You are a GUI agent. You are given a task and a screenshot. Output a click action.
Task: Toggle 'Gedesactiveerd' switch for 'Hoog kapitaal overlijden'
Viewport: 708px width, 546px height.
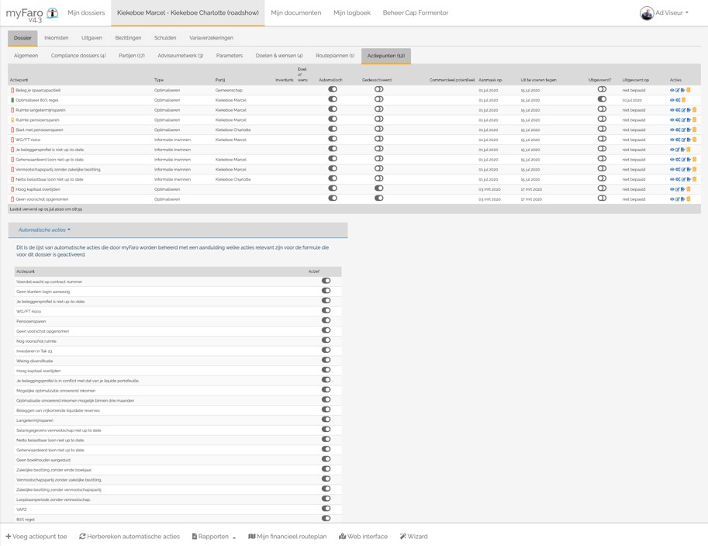pos(378,188)
